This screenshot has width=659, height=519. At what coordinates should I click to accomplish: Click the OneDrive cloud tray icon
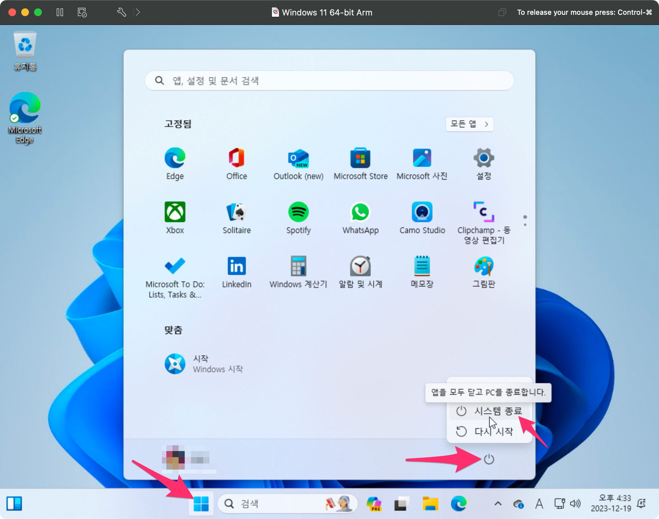pyautogui.click(x=518, y=504)
